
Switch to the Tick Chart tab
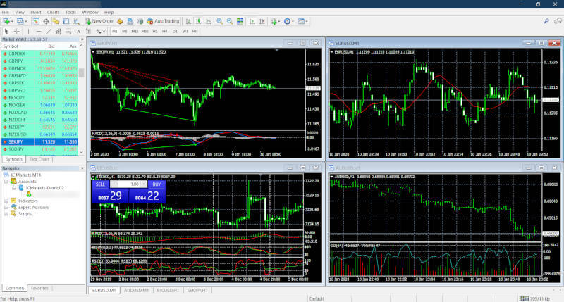(x=39, y=159)
